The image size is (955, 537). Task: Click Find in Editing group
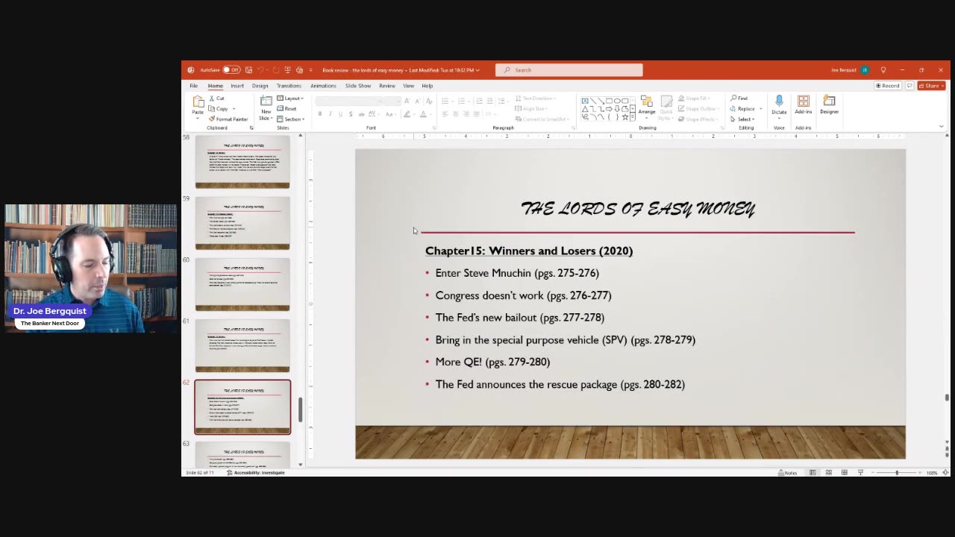tap(739, 98)
